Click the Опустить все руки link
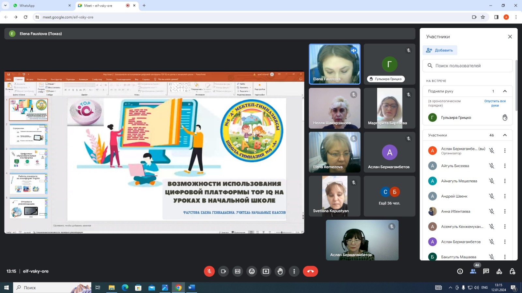The height and width of the screenshot is (293, 522). click(x=495, y=103)
